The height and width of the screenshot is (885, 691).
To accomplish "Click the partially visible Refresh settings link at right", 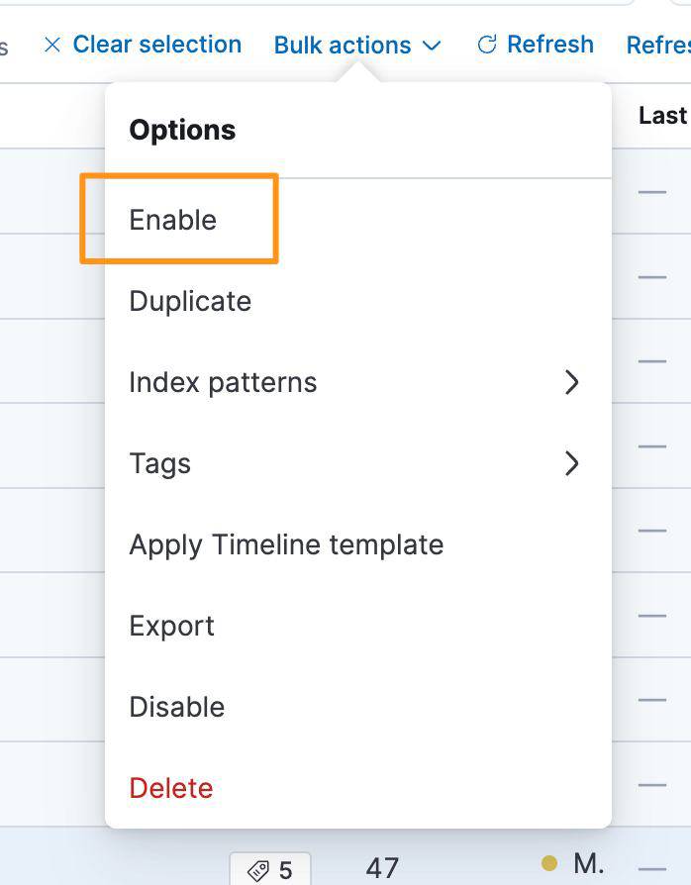I will (x=658, y=45).
